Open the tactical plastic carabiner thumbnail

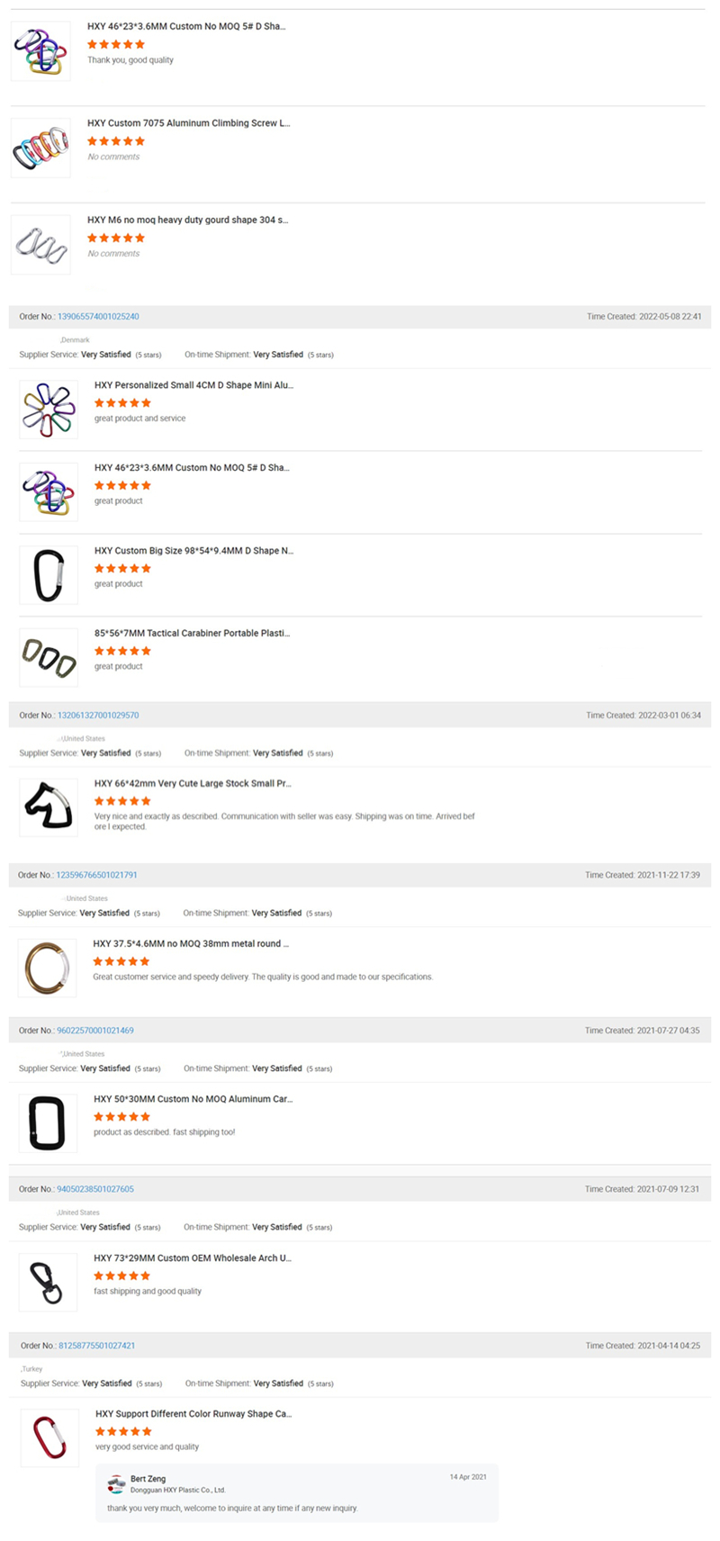click(49, 657)
